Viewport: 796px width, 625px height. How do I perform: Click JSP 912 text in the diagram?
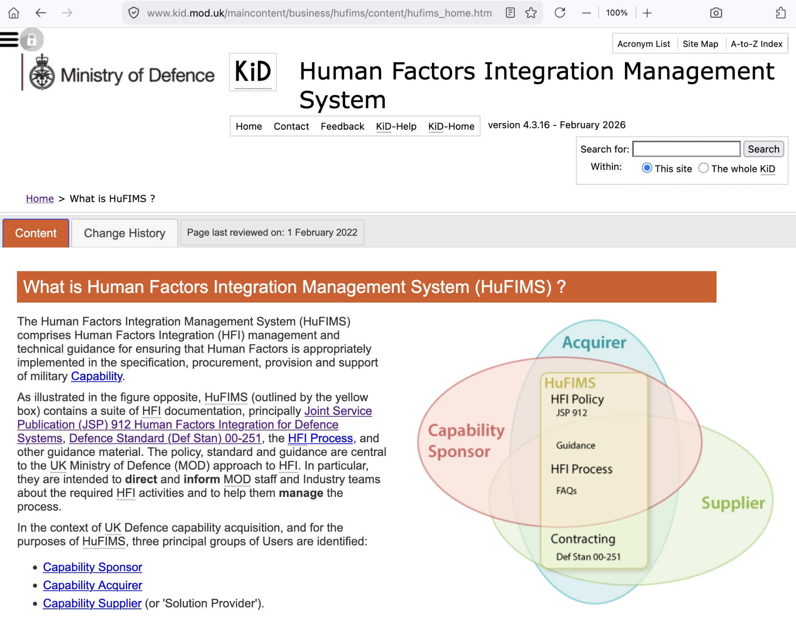pos(571,413)
